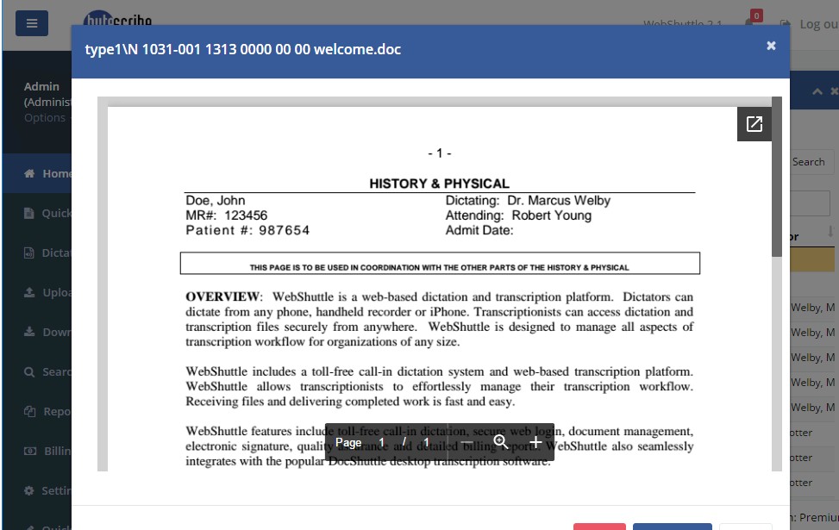Screen dimensions: 839x530
Task: Click the blue button in dialog footer
Action: tap(672, 527)
